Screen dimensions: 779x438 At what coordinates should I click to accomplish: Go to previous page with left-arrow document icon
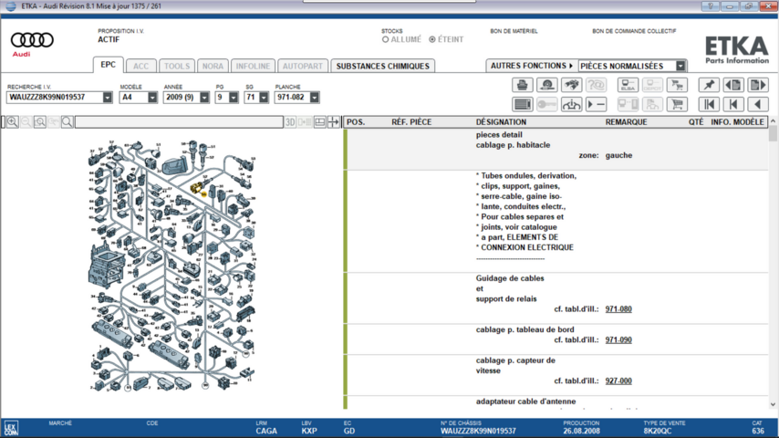click(x=733, y=85)
